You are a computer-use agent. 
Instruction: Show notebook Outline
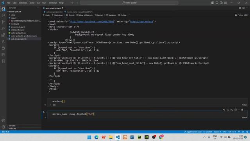pos(122,15)
